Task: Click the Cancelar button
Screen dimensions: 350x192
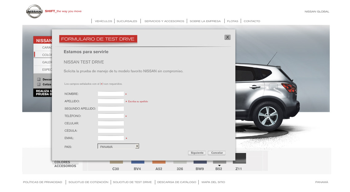Action: coord(217,153)
